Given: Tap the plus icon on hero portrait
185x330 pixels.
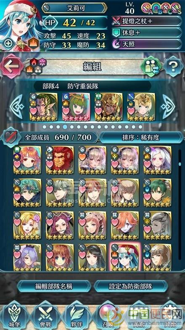Looking at the screenshot, I should [x=8, y=44].
